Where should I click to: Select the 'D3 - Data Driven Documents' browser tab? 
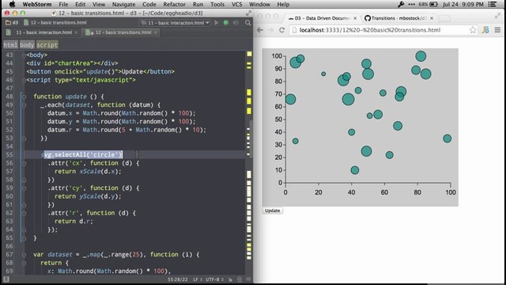(322, 18)
